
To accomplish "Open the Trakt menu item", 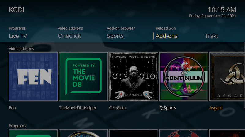I will pos(211,36).
